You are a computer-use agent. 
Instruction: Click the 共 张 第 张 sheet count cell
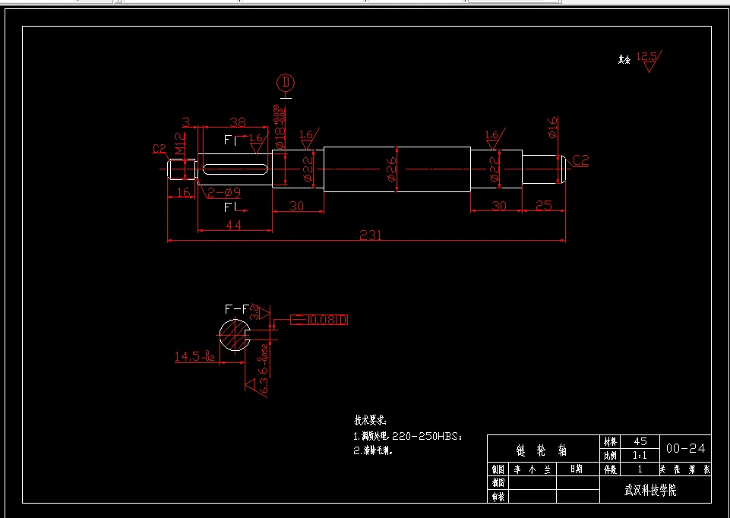685,469
